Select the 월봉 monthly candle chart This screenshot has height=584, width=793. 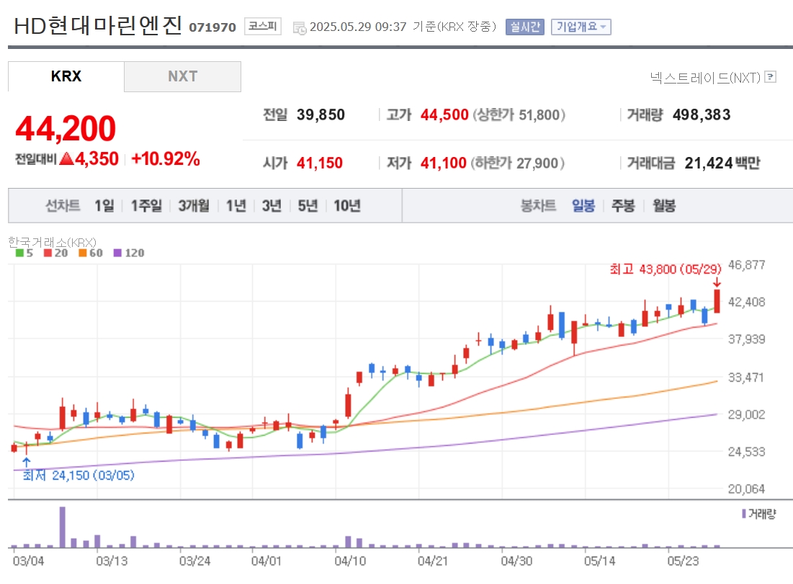(664, 206)
